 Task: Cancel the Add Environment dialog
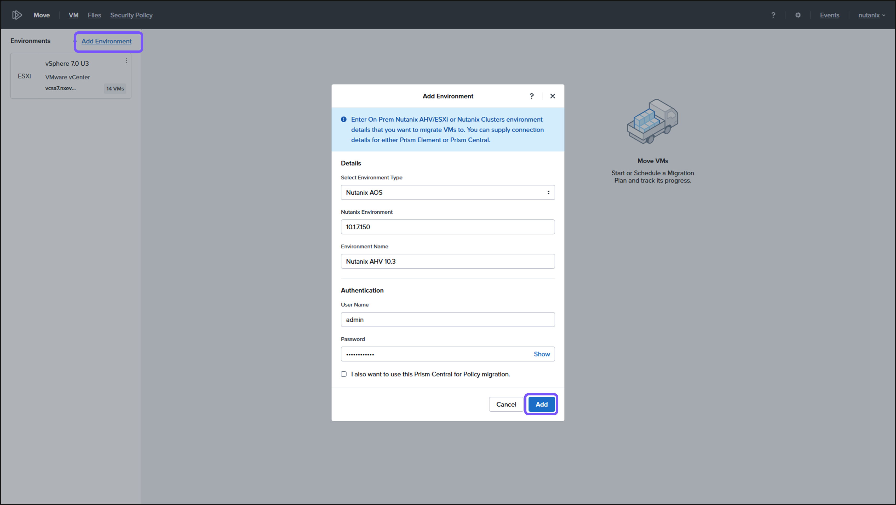point(506,404)
